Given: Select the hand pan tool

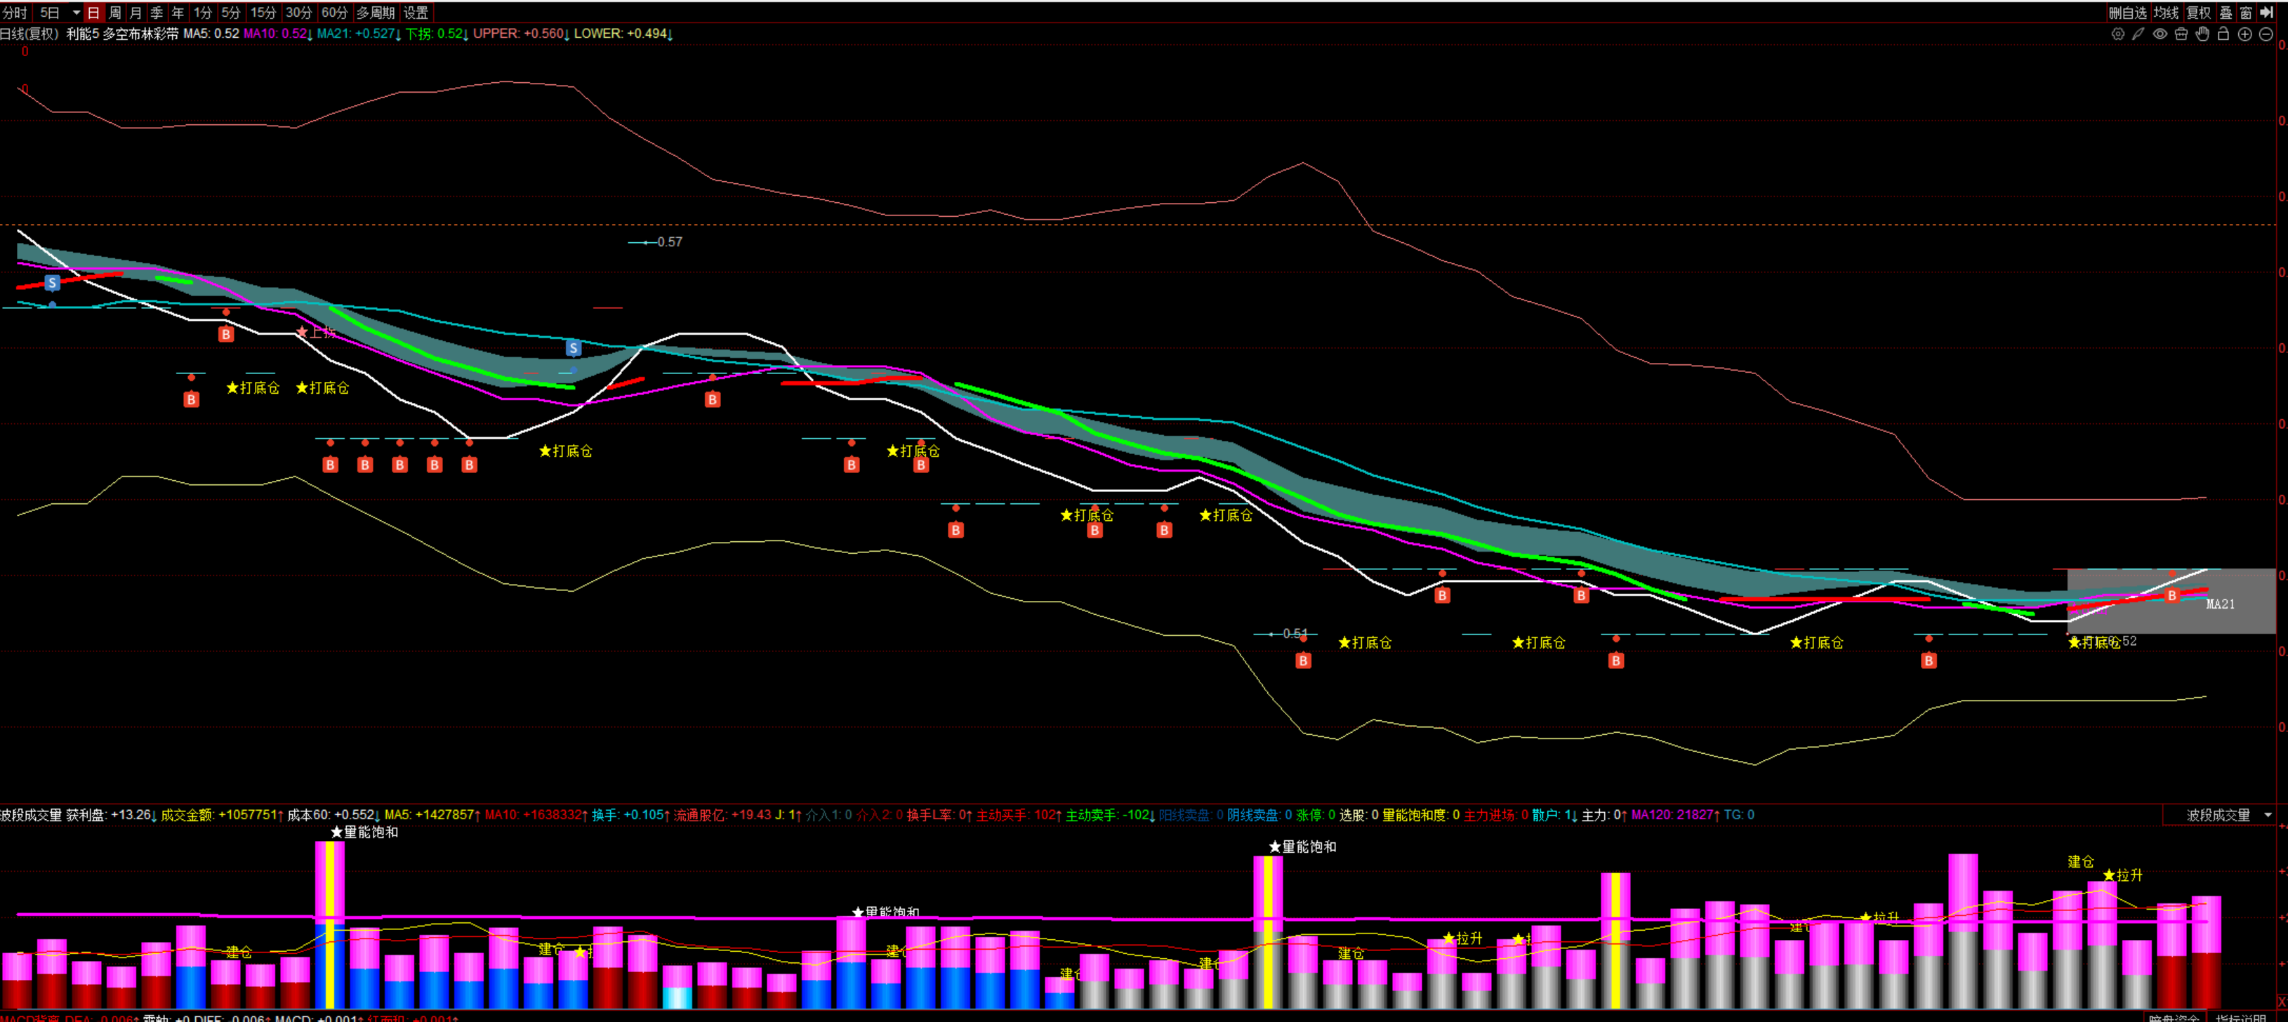Looking at the screenshot, I should (2203, 34).
